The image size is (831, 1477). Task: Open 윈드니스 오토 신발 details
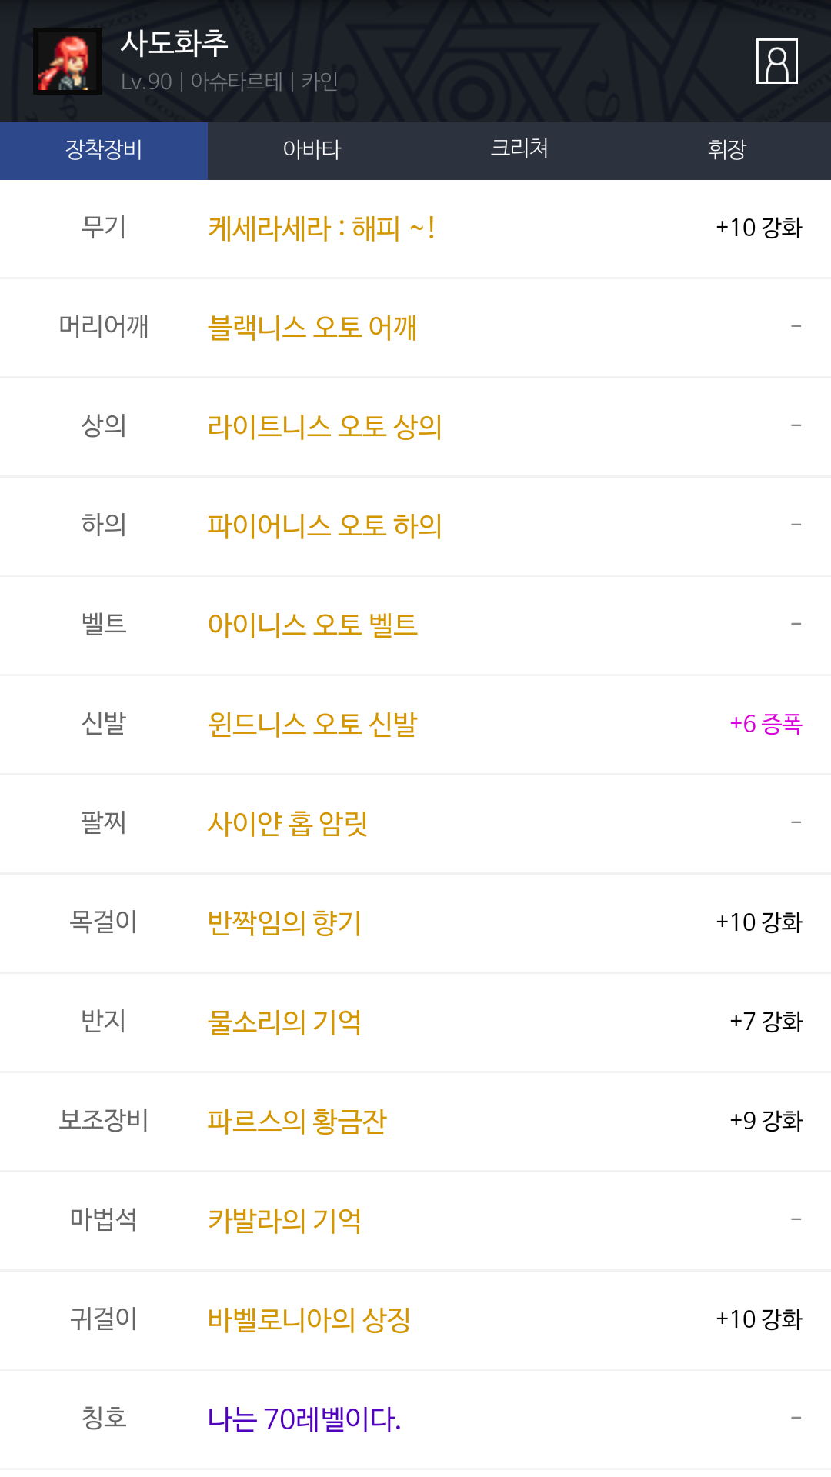[312, 725]
